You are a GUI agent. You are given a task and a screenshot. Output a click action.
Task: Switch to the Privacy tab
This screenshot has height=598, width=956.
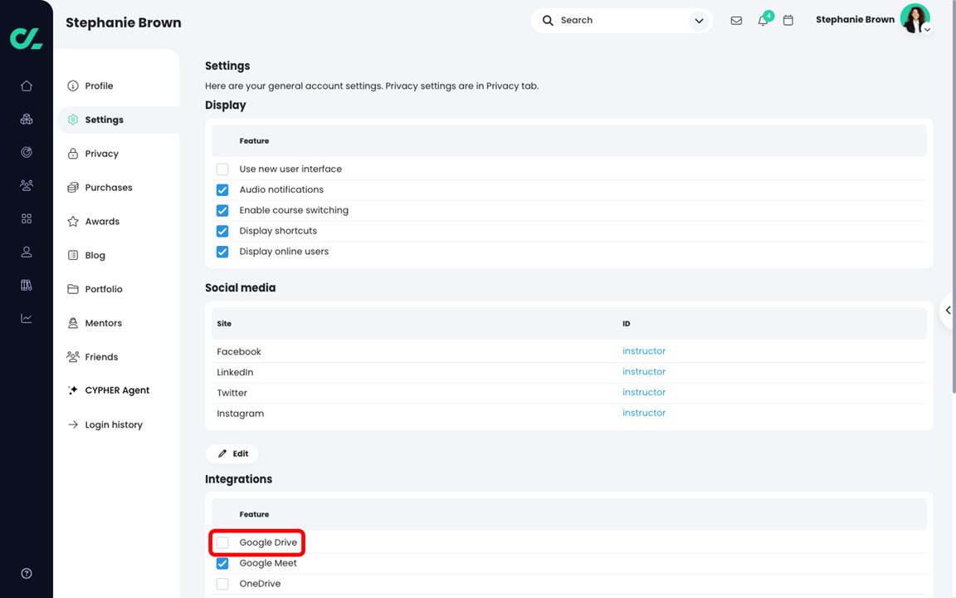(102, 153)
